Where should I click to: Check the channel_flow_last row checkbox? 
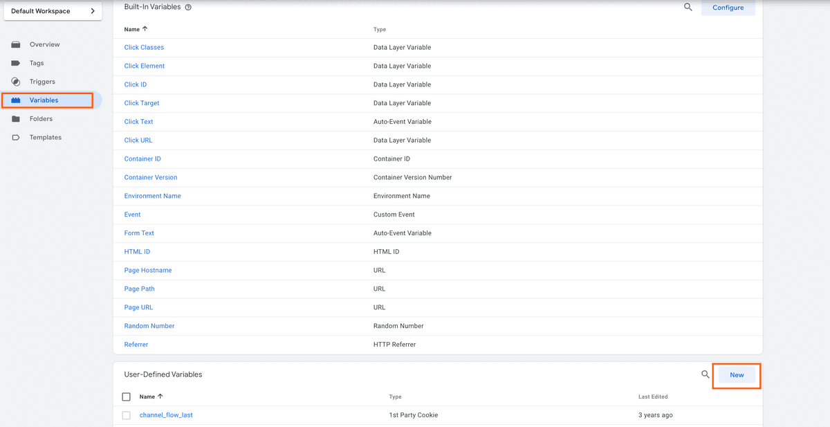pos(126,415)
